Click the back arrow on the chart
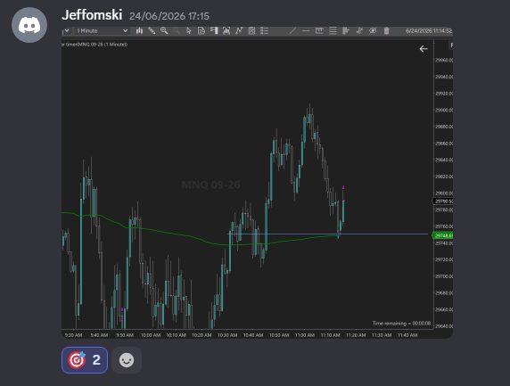The width and height of the screenshot is (510, 386). point(424,49)
